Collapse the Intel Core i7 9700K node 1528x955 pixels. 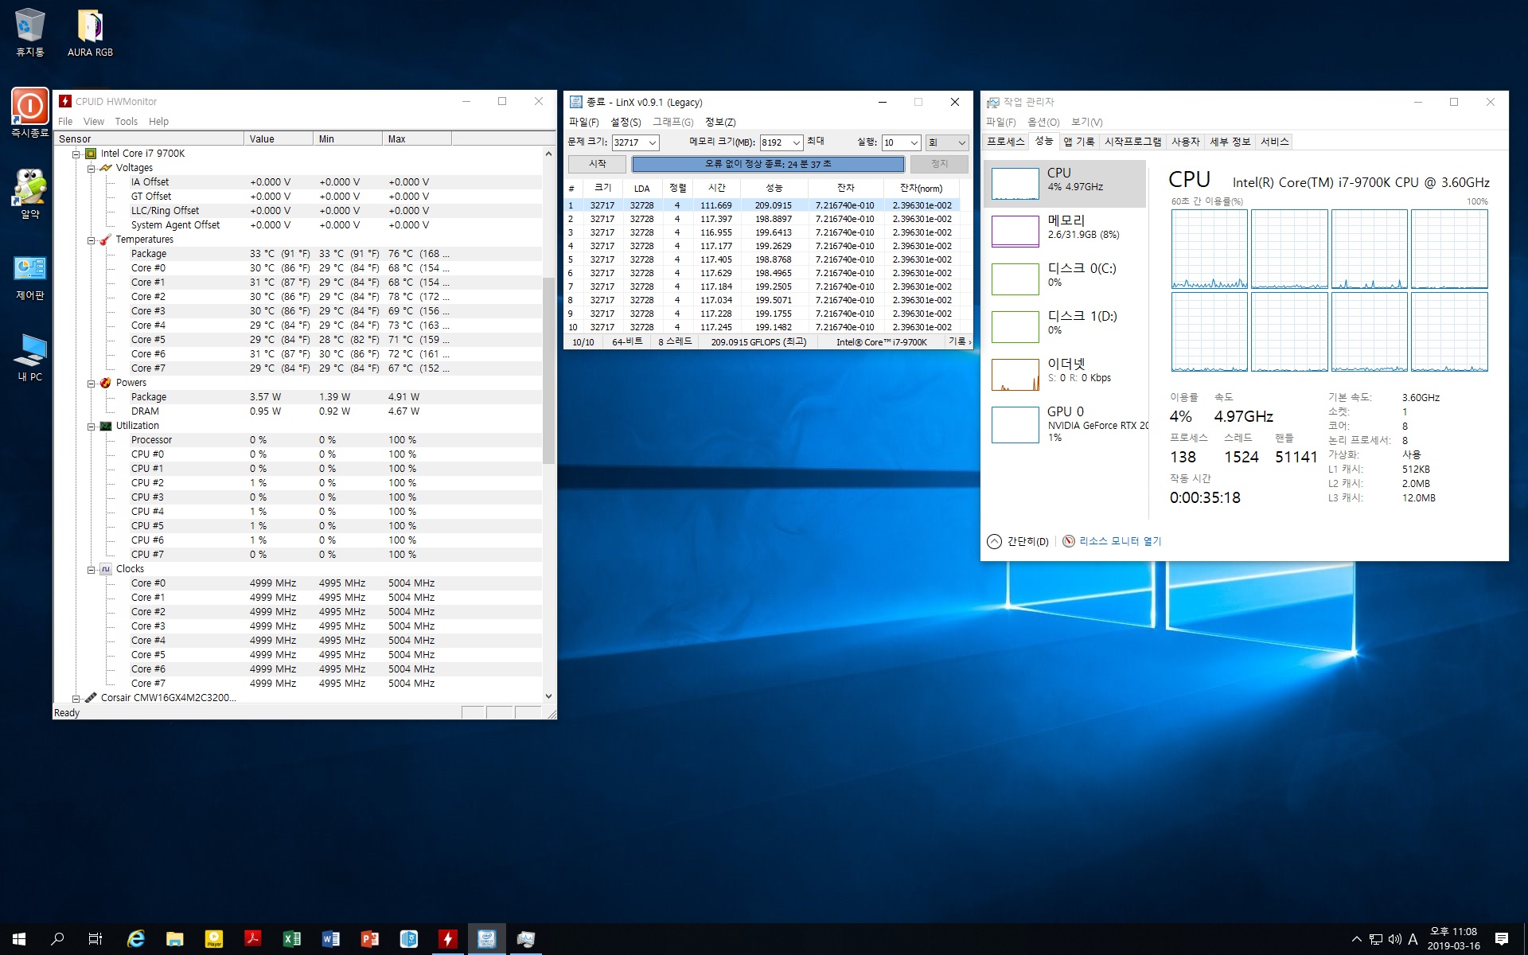pos(76,154)
